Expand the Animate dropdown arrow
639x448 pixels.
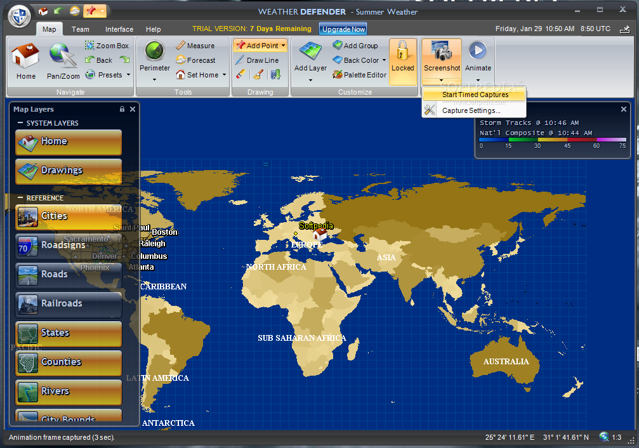(x=478, y=80)
